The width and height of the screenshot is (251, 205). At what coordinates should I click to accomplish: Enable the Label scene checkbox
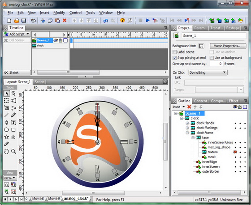click(x=175, y=52)
